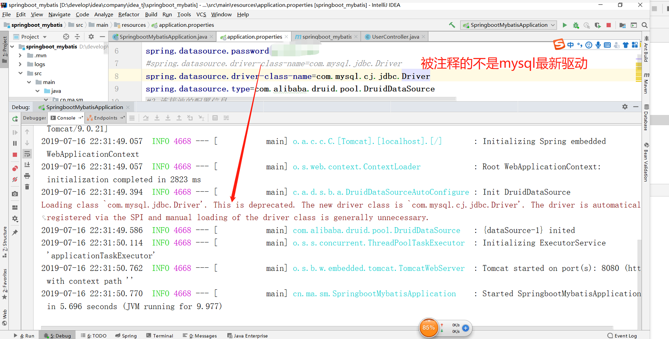The width and height of the screenshot is (669, 339).
Task: Open Event Log in status bar
Action: point(622,335)
